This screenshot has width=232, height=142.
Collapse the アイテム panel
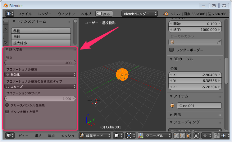tap(171, 96)
